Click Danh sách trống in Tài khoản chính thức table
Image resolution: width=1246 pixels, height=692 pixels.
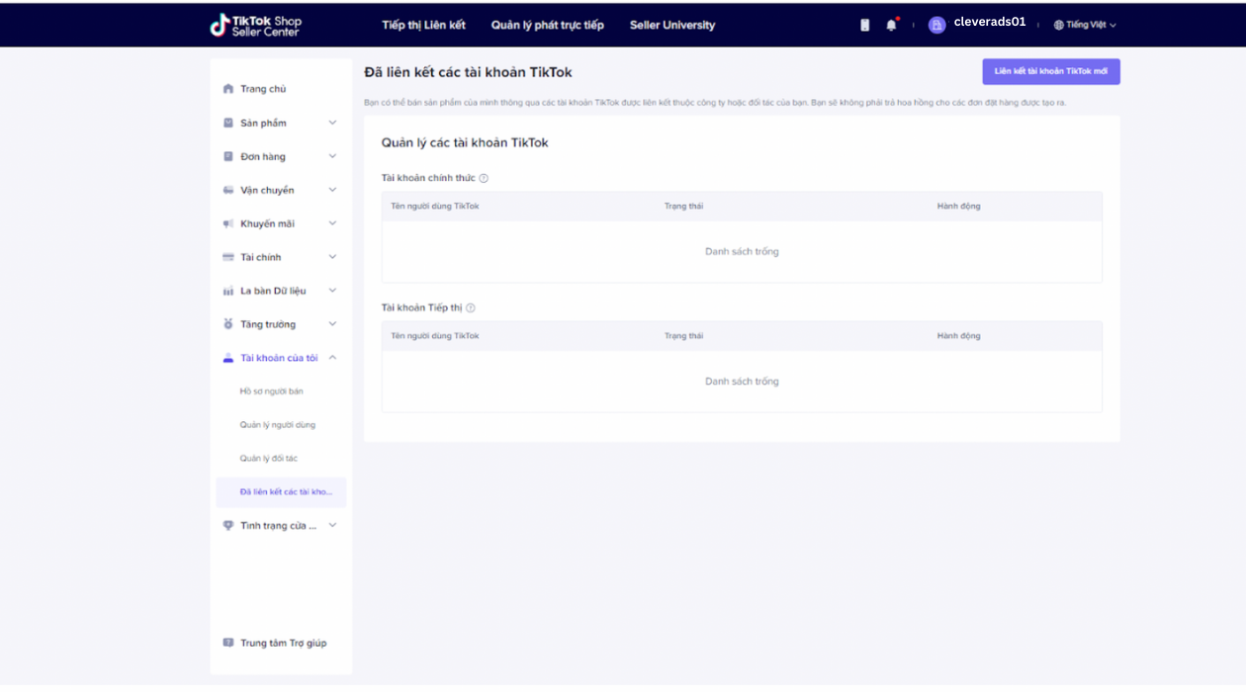point(742,252)
